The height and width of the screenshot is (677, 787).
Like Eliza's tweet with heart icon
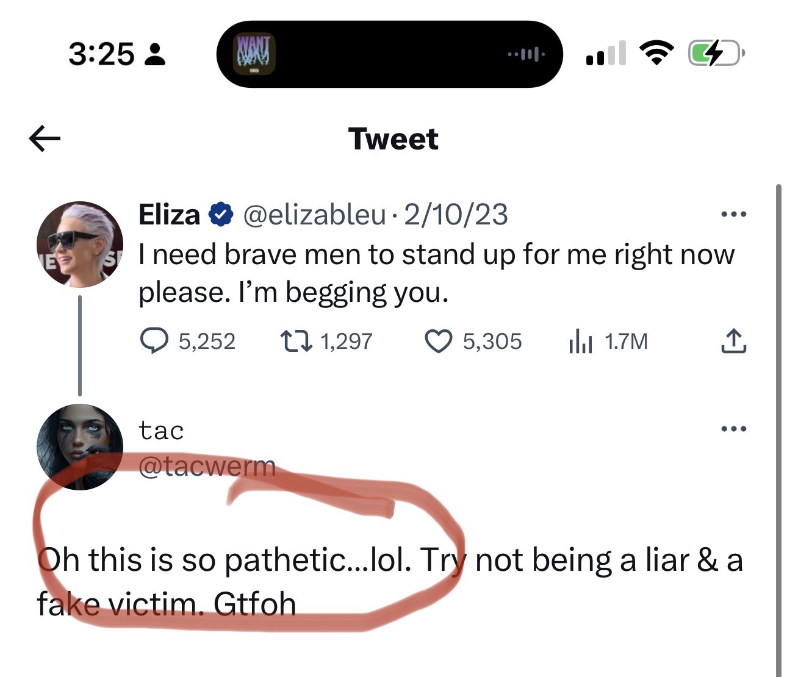[437, 341]
